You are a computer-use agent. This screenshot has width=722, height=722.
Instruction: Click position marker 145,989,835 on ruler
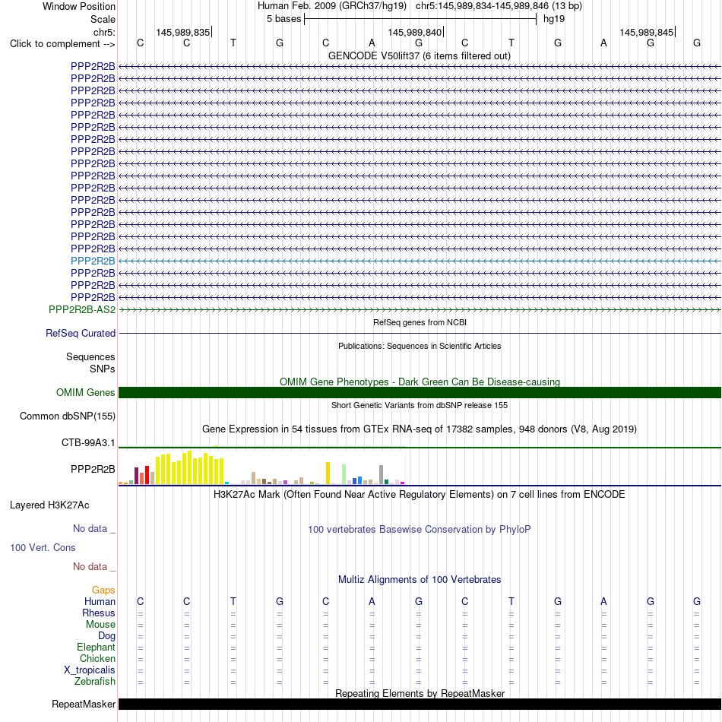click(x=183, y=32)
